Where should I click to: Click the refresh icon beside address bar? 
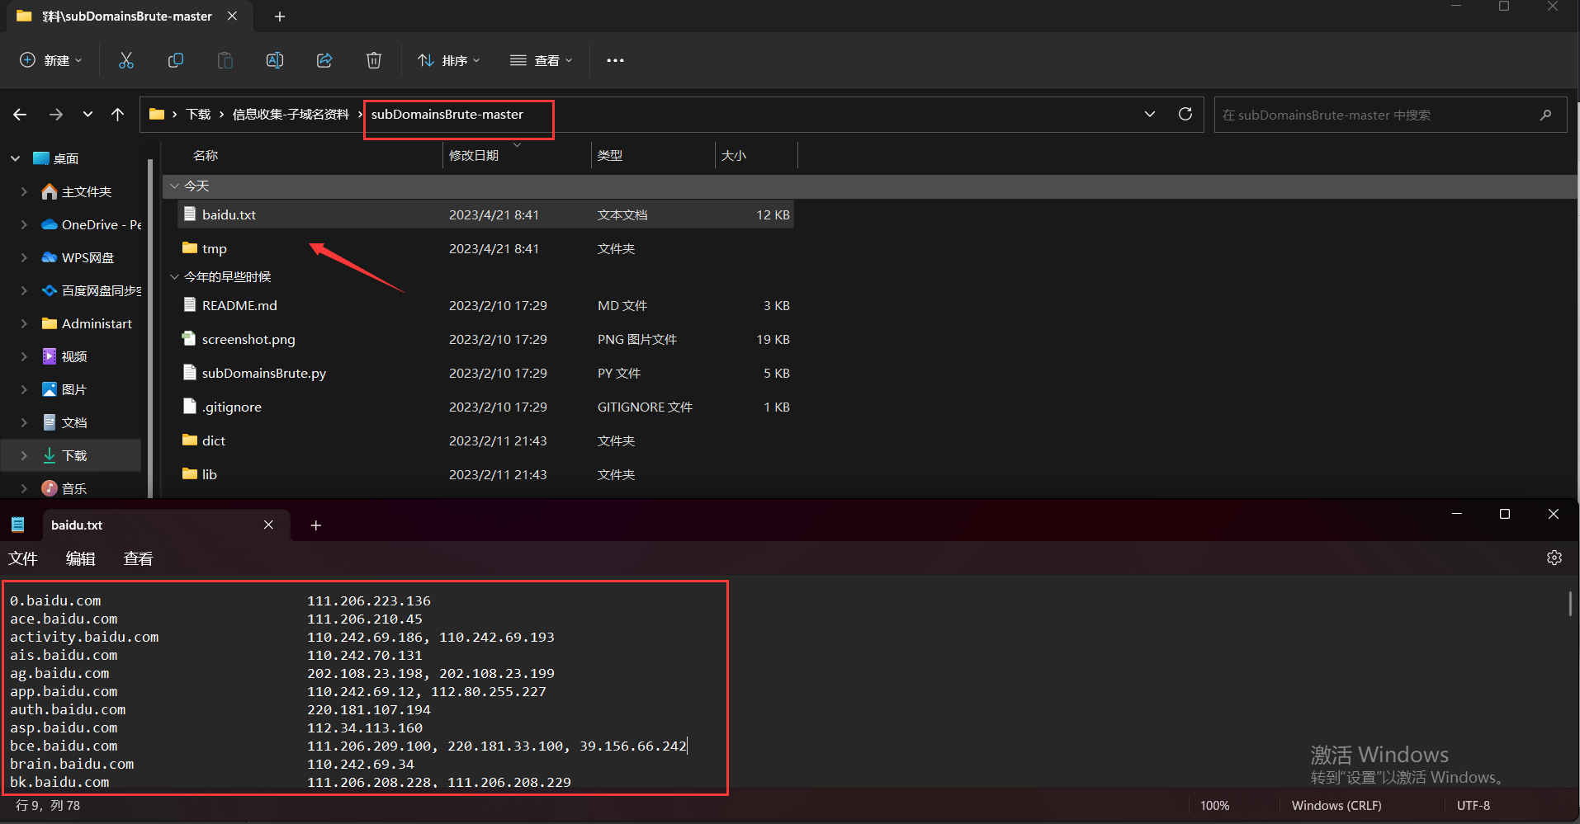point(1185,114)
